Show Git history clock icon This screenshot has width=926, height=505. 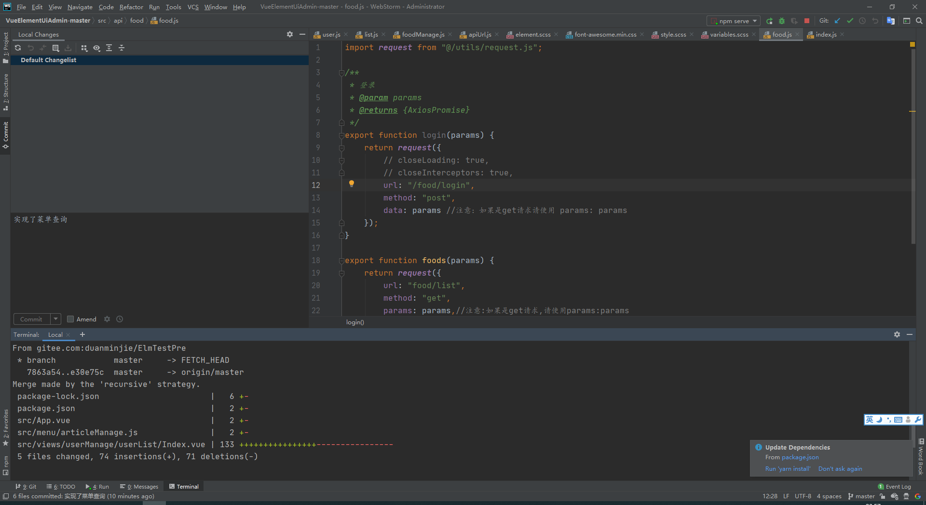click(x=862, y=21)
